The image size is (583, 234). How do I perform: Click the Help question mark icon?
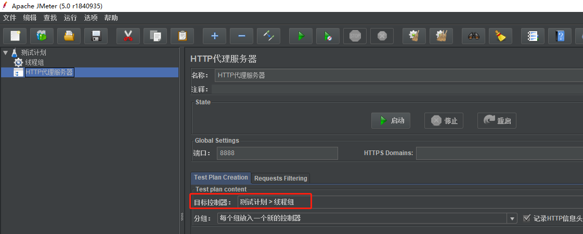pos(560,36)
